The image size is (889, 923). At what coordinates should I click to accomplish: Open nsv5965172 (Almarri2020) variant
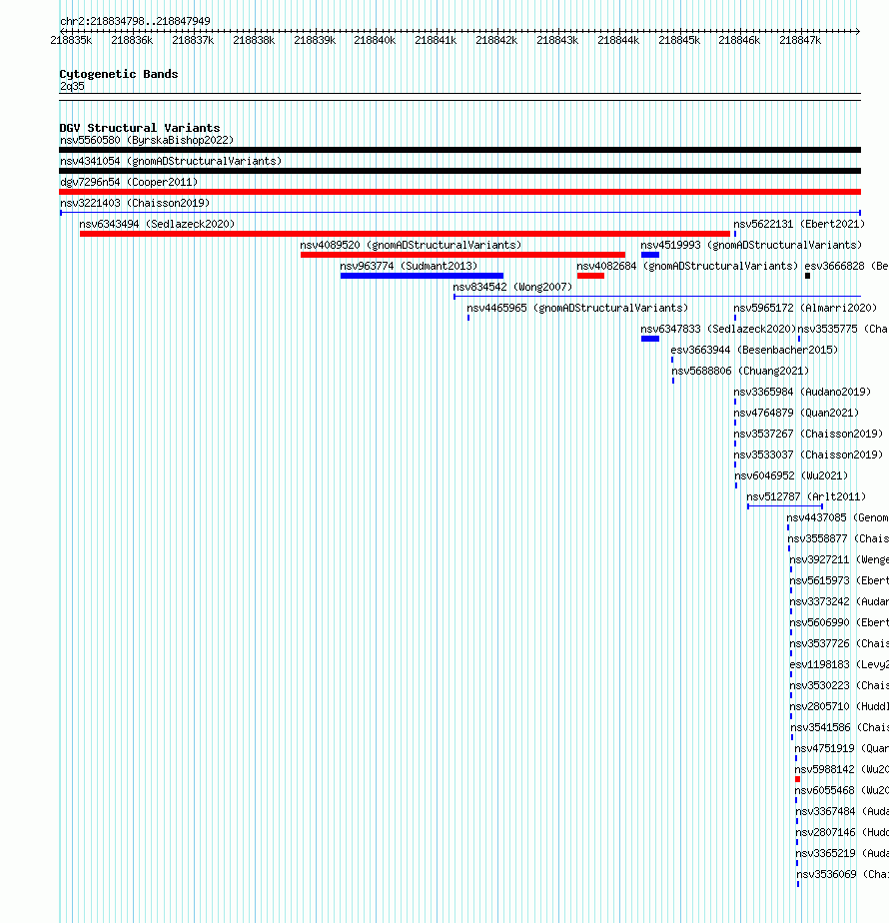pyautogui.click(x=805, y=308)
